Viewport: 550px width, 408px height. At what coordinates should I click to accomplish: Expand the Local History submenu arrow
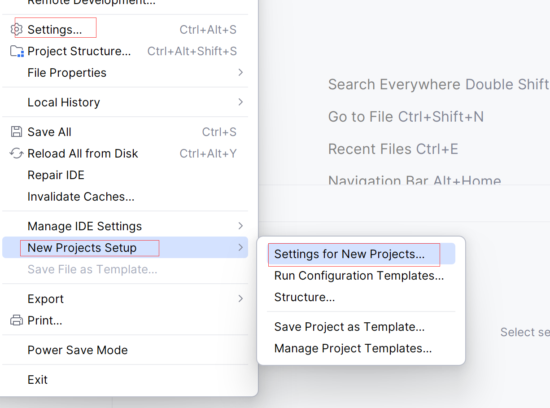[240, 102]
